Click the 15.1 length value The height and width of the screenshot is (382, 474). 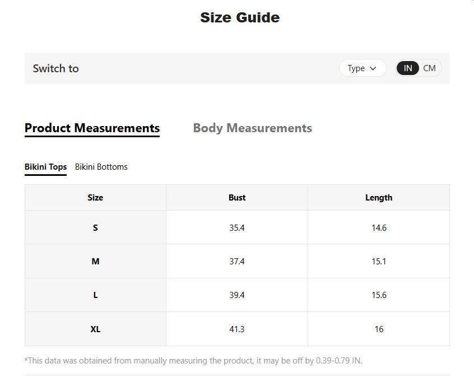point(379,262)
